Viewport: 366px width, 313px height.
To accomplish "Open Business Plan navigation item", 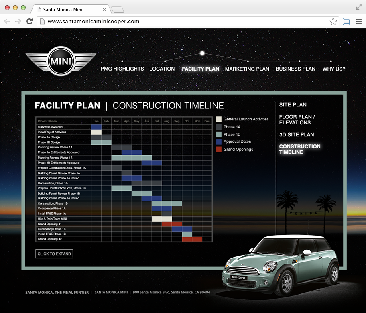I will pyautogui.click(x=295, y=69).
